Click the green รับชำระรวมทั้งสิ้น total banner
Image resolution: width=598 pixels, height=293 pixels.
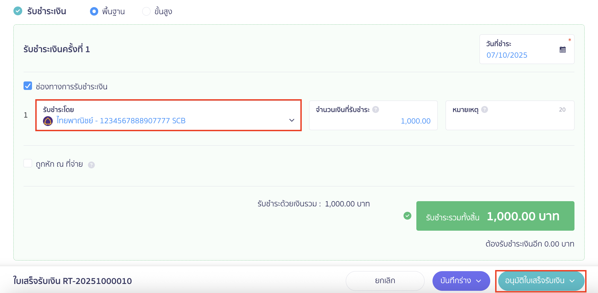tap(495, 216)
